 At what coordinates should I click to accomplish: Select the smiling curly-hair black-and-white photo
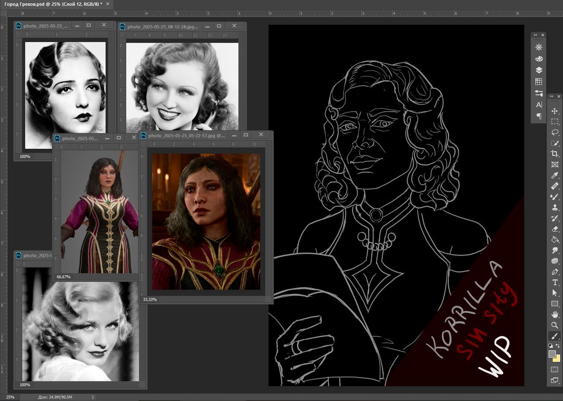point(182,87)
